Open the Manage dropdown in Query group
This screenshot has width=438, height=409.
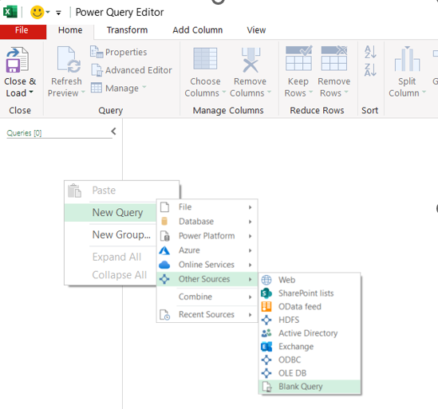(119, 88)
